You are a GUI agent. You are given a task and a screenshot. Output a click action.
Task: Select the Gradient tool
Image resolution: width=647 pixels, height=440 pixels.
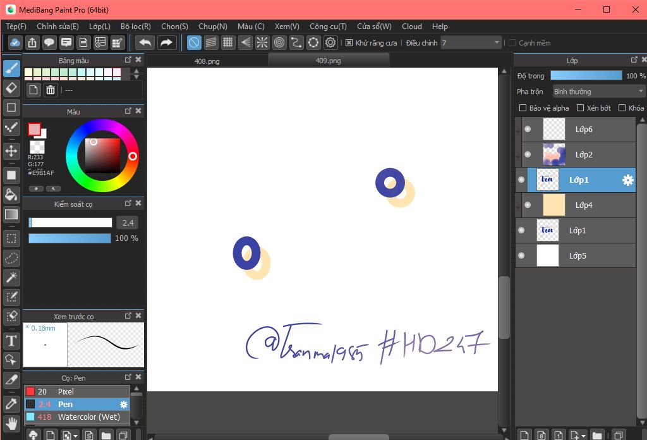click(x=11, y=215)
